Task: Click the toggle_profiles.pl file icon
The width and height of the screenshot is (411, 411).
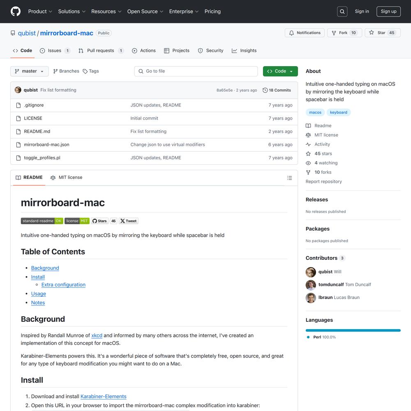Action: click(x=18, y=158)
